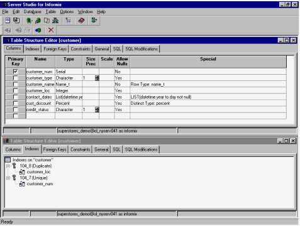Check primary key box in the empty last row
This screenshot has width=300, height=226.
point(15,116)
